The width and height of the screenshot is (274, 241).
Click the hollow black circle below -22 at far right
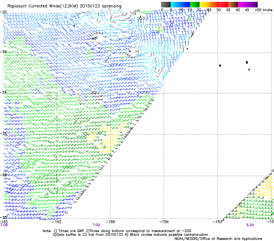[x=249, y=69]
